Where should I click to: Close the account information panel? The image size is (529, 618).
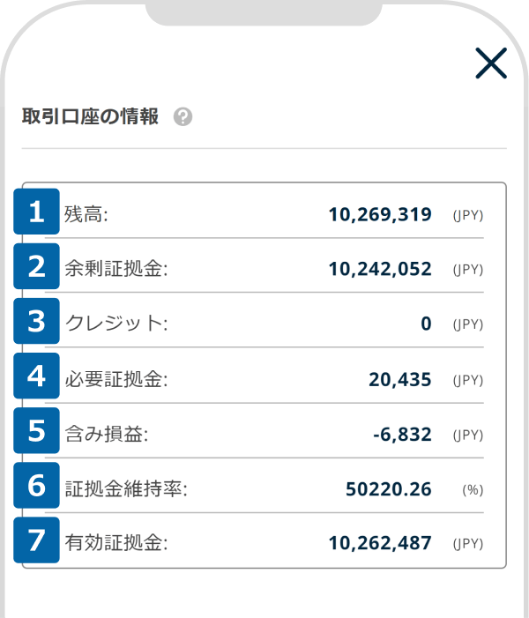[491, 63]
